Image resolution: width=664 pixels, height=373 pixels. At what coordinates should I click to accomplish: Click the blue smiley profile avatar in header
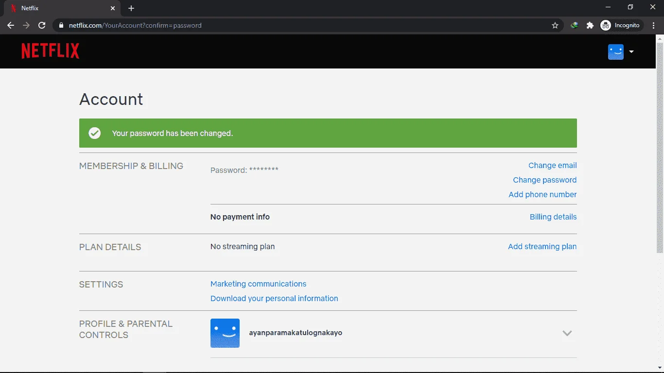[x=616, y=51]
